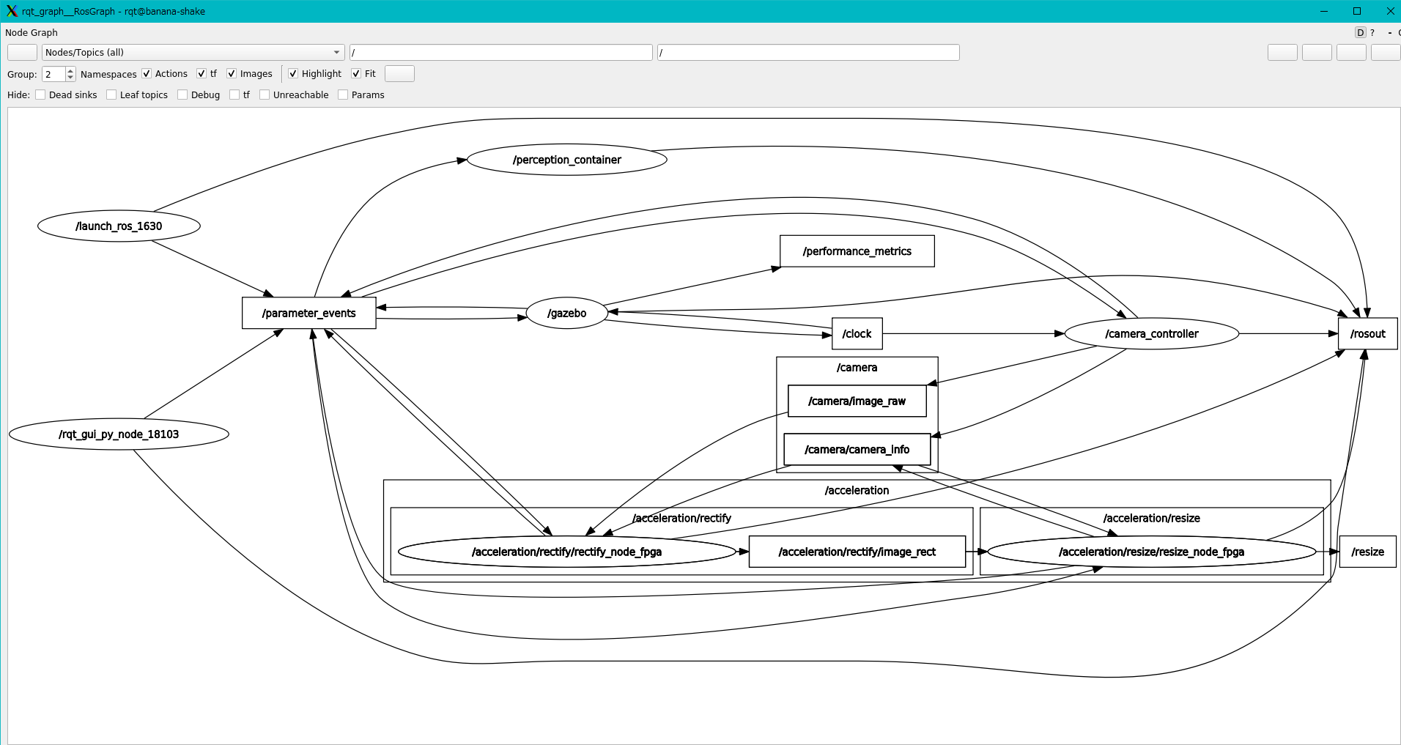Image resolution: width=1401 pixels, height=745 pixels.
Task: Uncheck the Actions grouping checkbox
Action: coord(147,73)
